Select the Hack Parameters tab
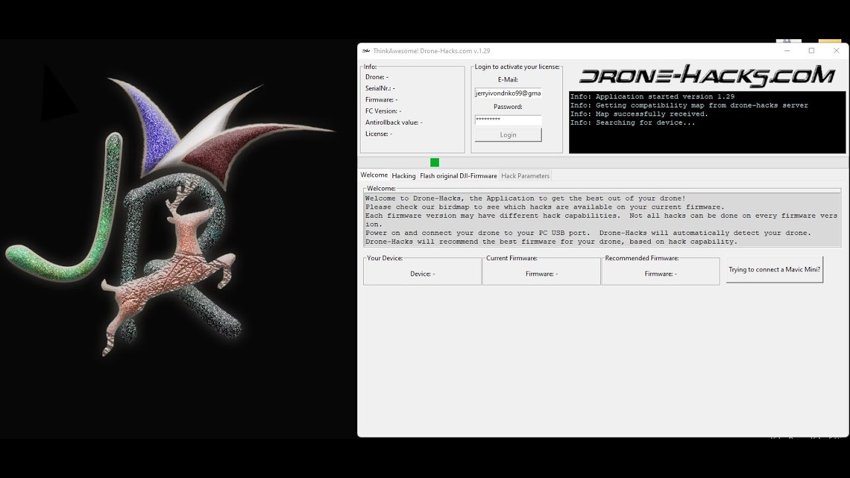 pos(525,176)
